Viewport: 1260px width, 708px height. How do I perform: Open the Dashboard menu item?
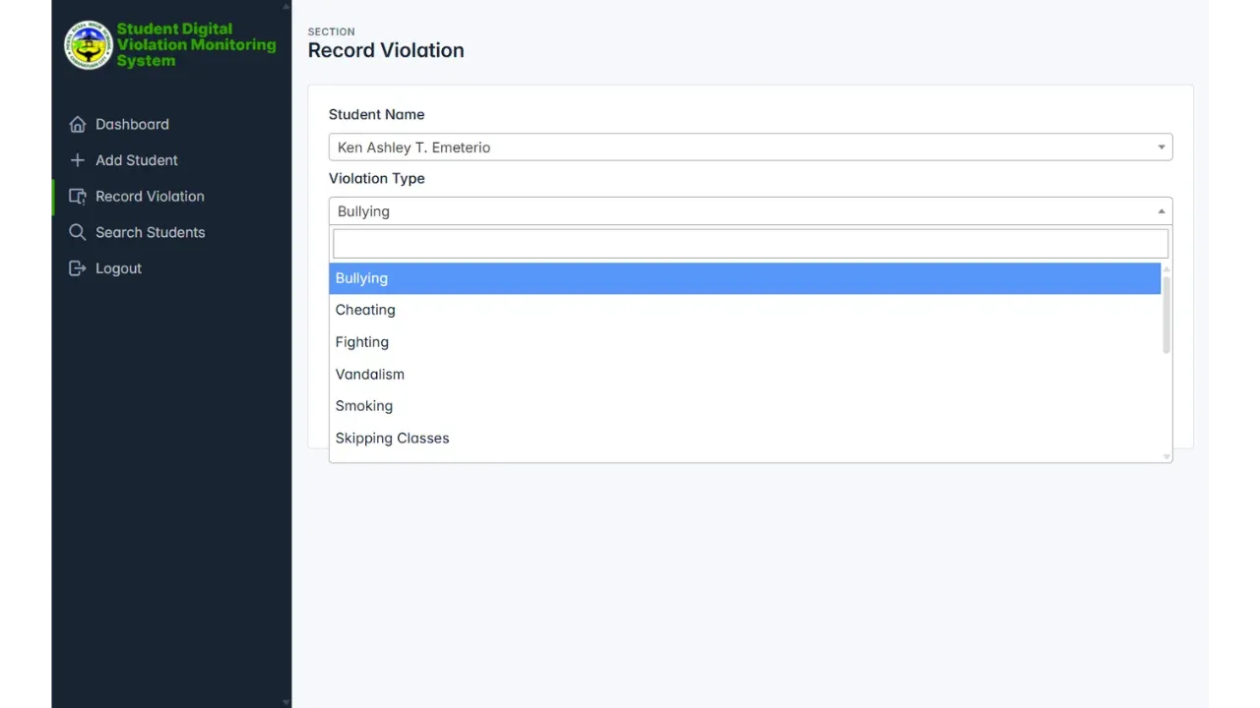pyautogui.click(x=132, y=124)
